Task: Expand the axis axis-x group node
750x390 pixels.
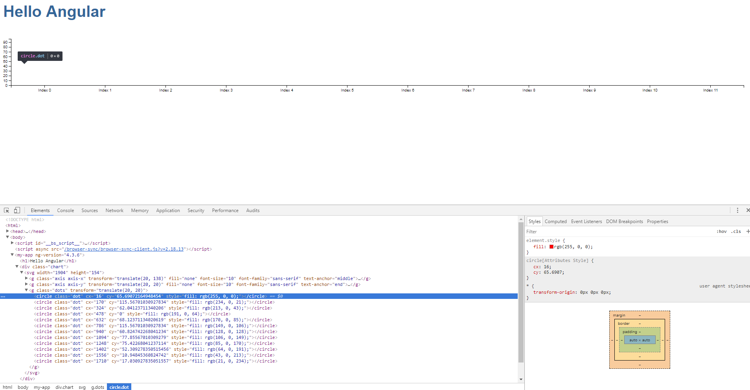Action: pyautogui.click(x=26, y=278)
